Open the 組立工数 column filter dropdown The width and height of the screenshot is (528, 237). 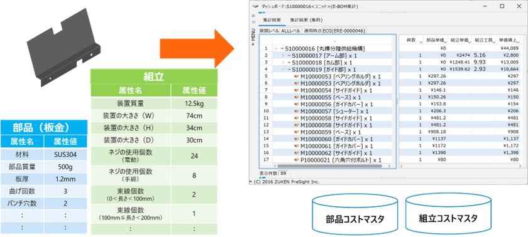[x=493, y=41]
